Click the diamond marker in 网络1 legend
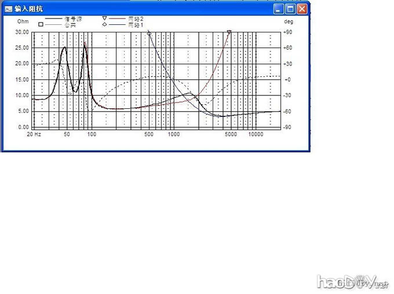 pyautogui.click(x=105, y=25)
